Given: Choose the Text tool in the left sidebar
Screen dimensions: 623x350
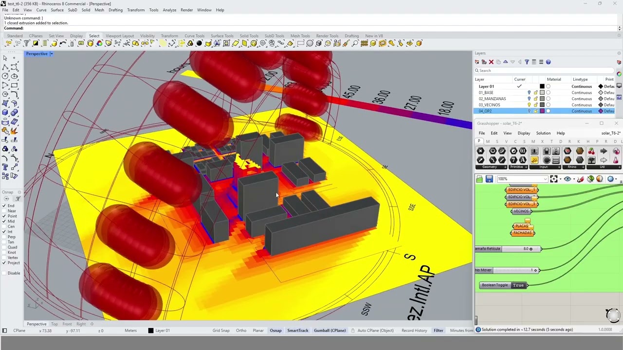Looking at the screenshot, I should 5,167.
